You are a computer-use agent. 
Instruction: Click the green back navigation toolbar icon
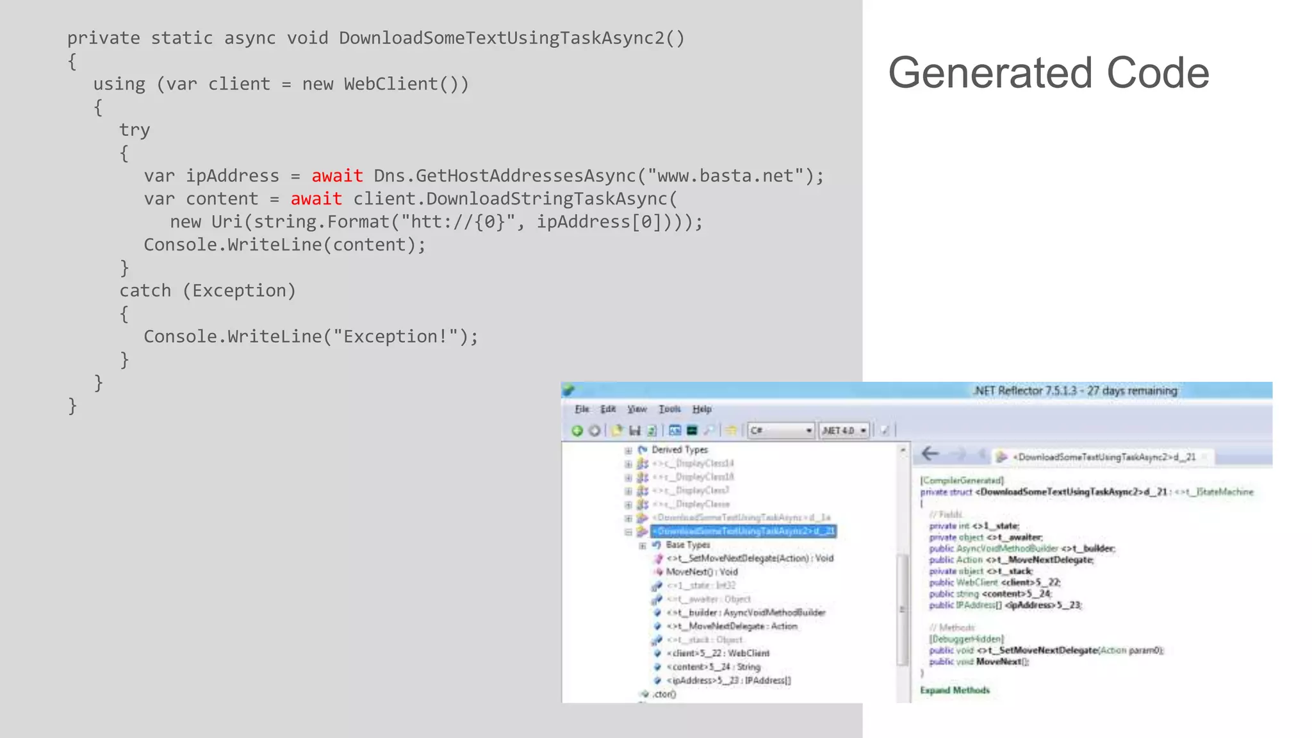[577, 430]
